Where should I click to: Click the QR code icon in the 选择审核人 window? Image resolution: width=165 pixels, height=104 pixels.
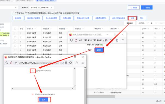(x=66, y=63)
